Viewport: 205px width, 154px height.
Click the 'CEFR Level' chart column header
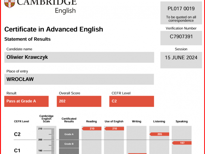pyautogui.click(x=22, y=121)
